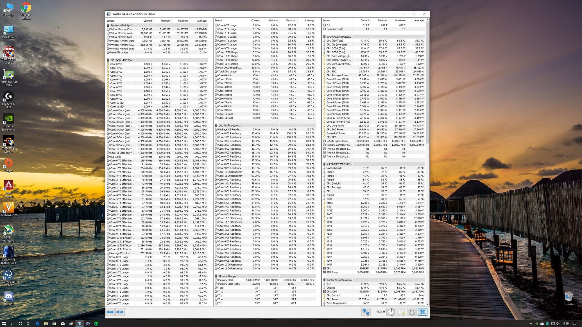This screenshot has width=582, height=327.
Task: Launch GeForce Experience from desktop
Action: (x=8, y=122)
